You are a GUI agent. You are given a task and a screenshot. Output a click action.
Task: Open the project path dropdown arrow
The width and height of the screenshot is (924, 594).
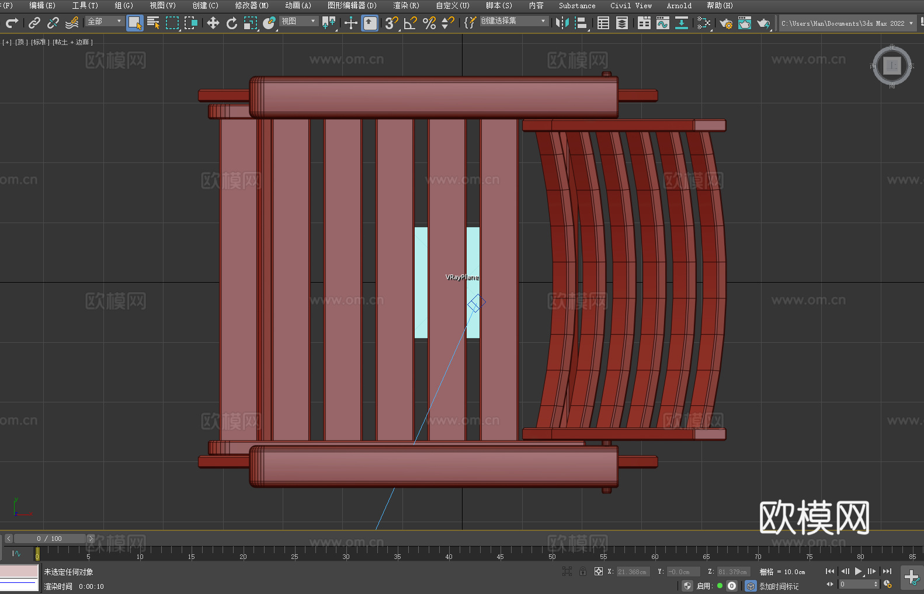pyautogui.click(x=911, y=23)
